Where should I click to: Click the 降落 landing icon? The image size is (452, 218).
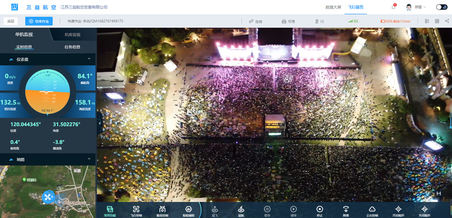click(x=346, y=209)
